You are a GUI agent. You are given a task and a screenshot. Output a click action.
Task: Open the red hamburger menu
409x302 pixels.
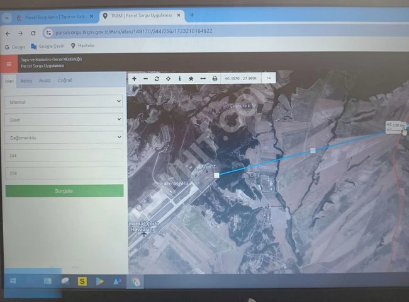(9, 64)
